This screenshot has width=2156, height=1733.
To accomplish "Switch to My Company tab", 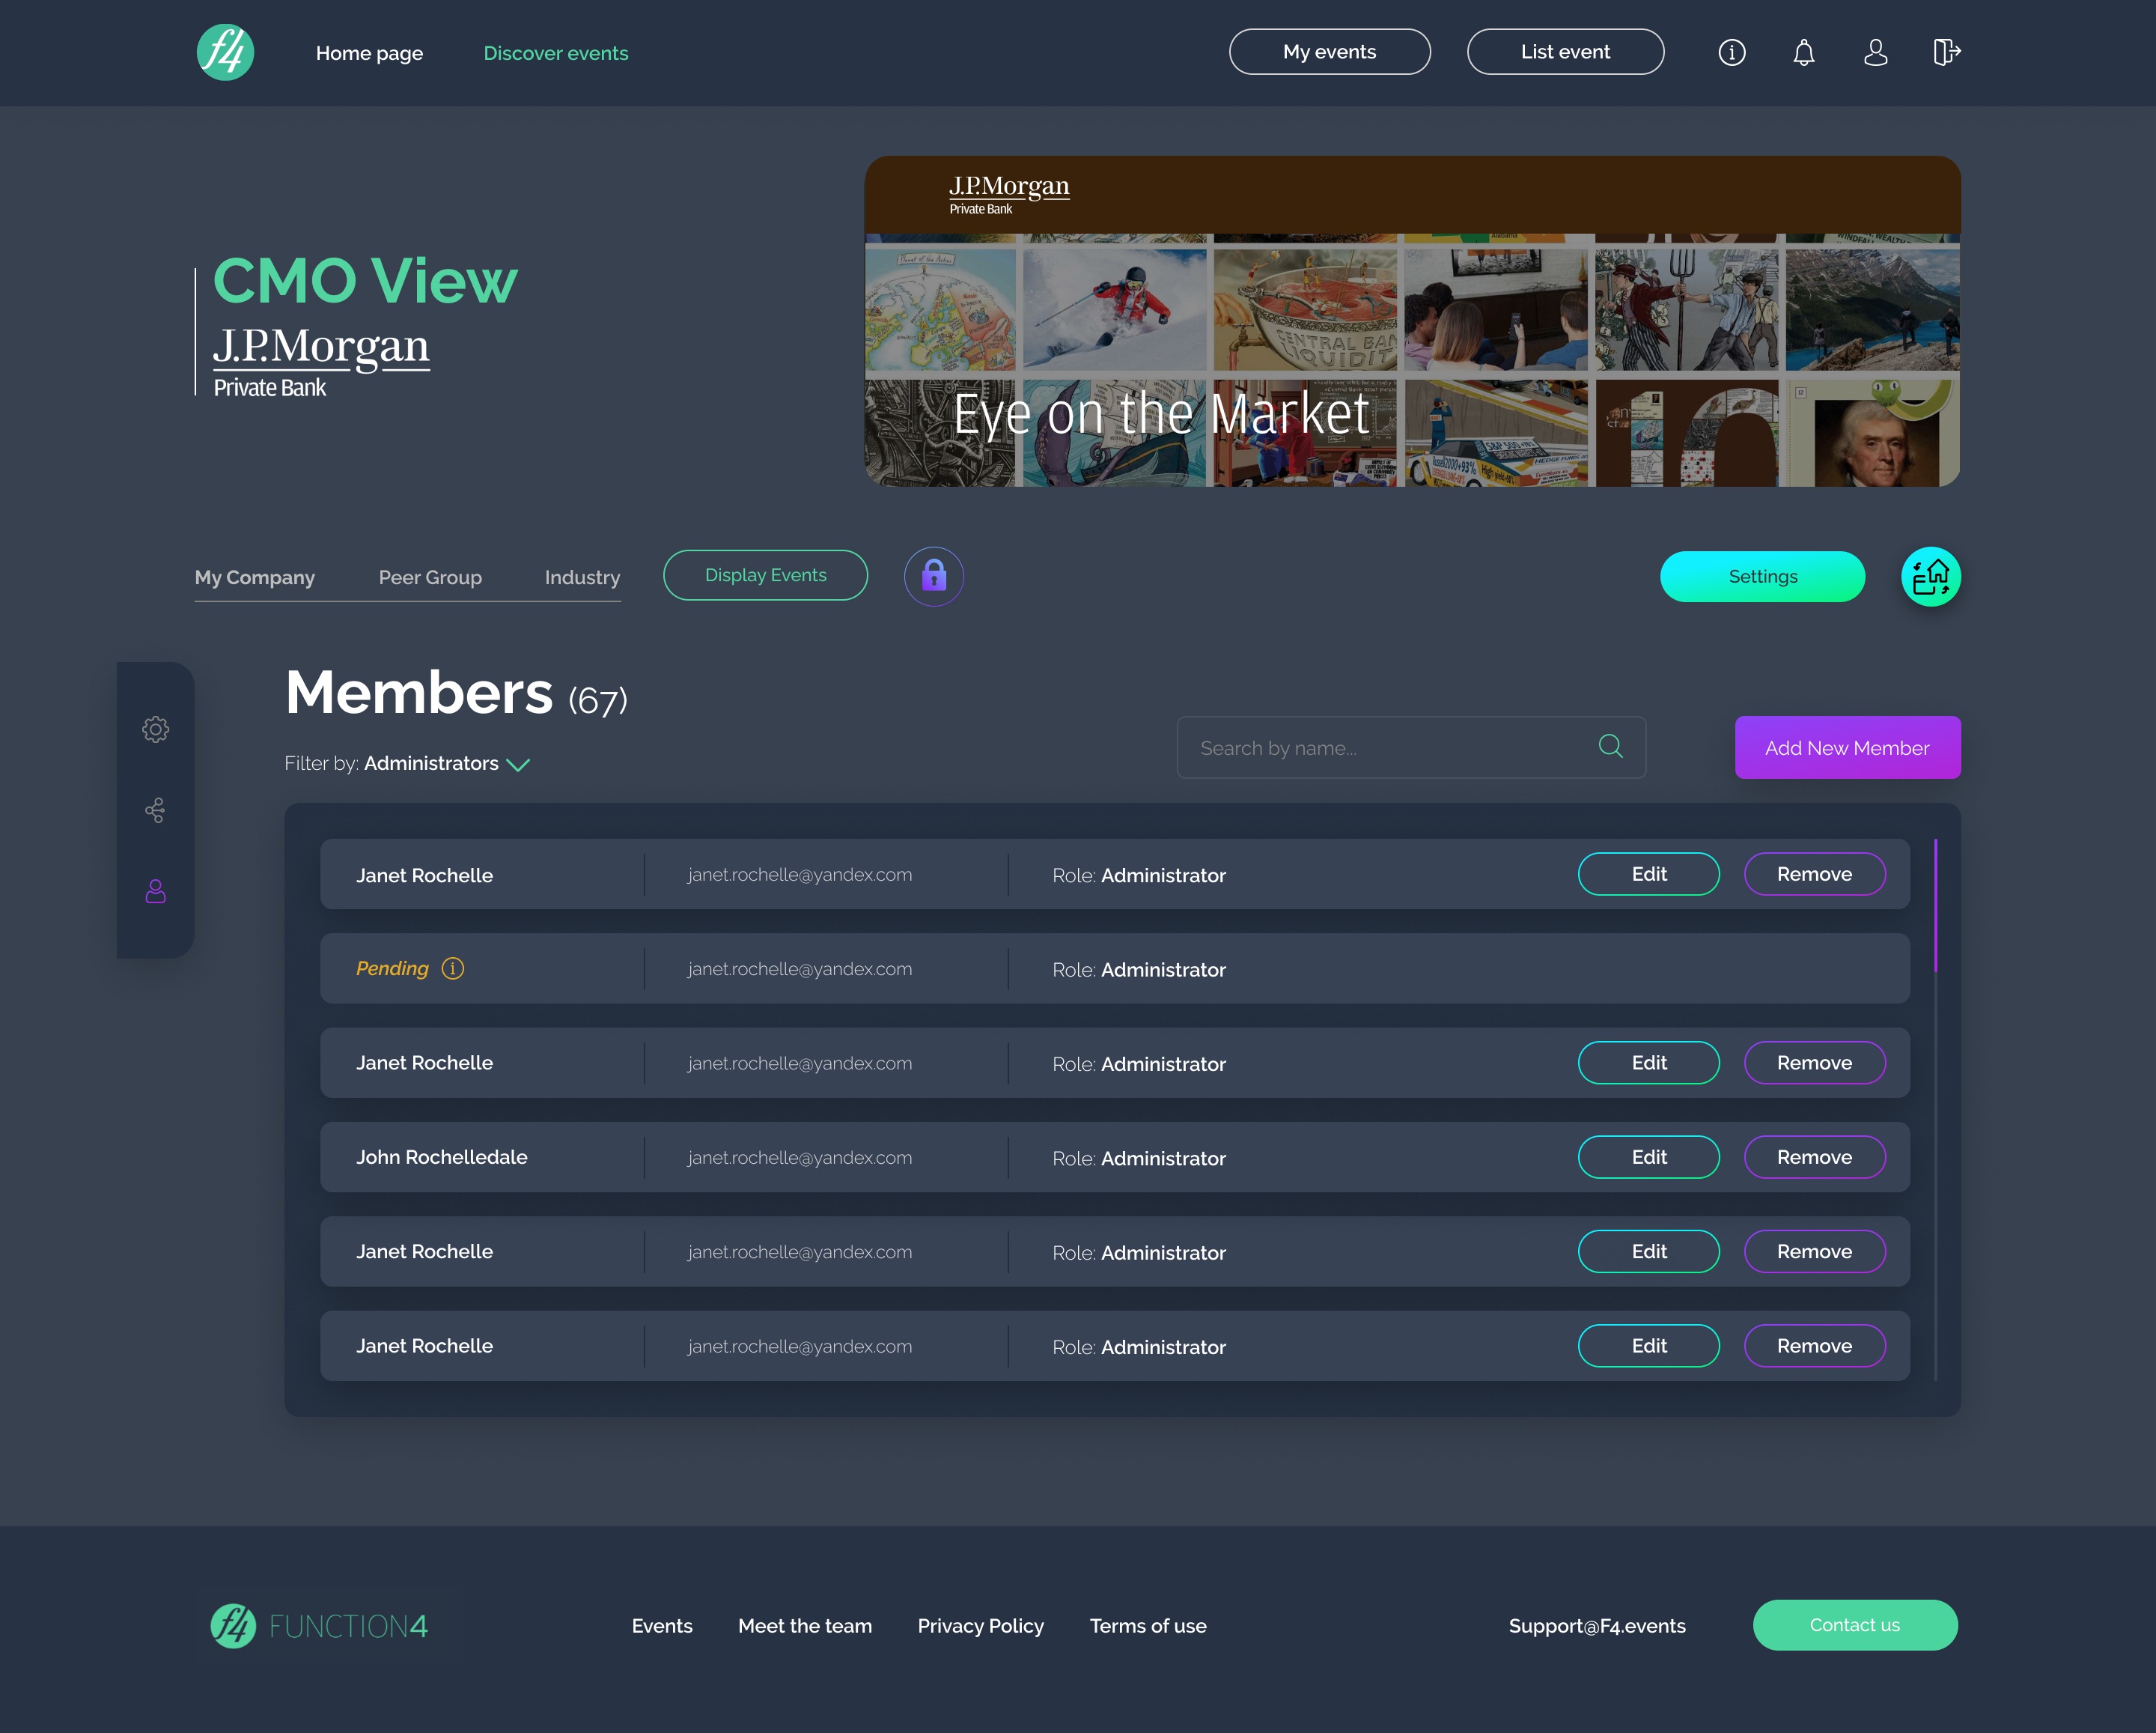I will tap(255, 577).
